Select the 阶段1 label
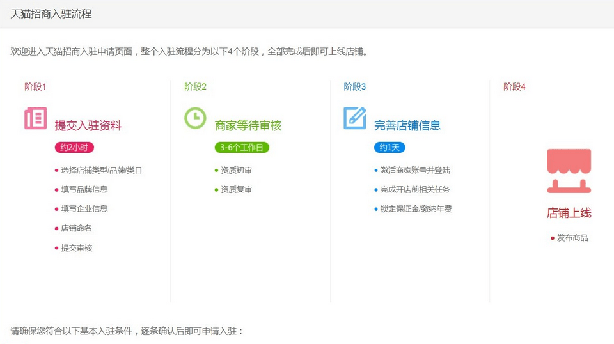This screenshot has height=344, width=614. coord(35,87)
